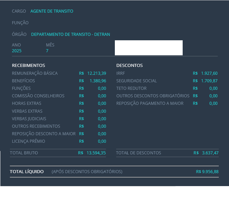Select the Benefícios amount 1.380,96
This screenshot has height=210, width=229.
[x=98, y=81]
